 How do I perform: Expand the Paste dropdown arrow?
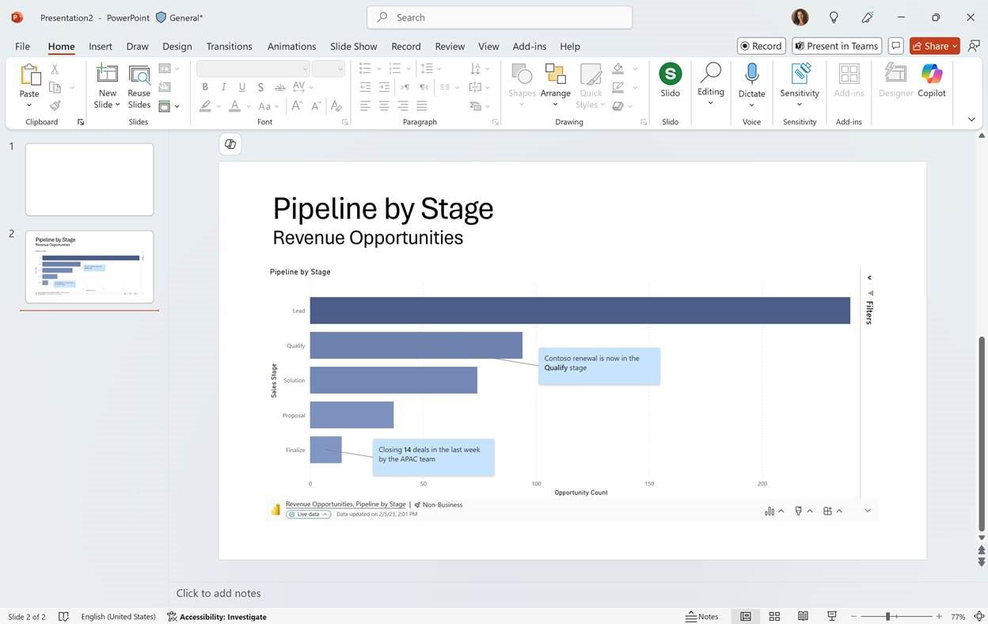[x=29, y=105]
